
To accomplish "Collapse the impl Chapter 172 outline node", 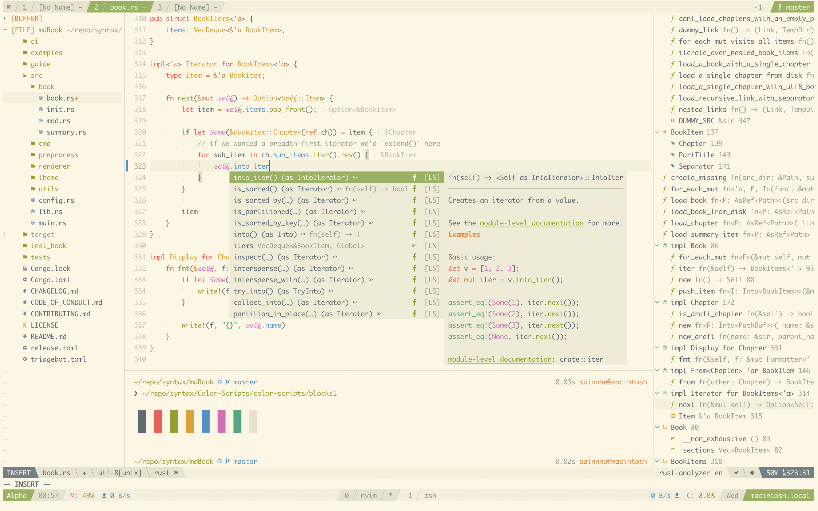I will coord(657,302).
